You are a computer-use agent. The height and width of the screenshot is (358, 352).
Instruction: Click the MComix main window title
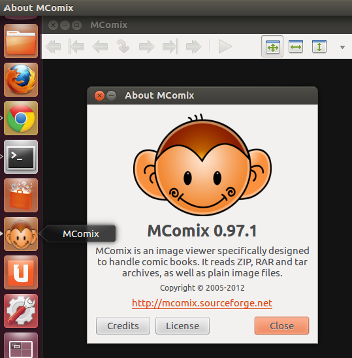pos(109,25)
